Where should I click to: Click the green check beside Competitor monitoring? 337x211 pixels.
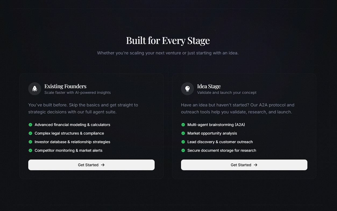coord(30,150)
